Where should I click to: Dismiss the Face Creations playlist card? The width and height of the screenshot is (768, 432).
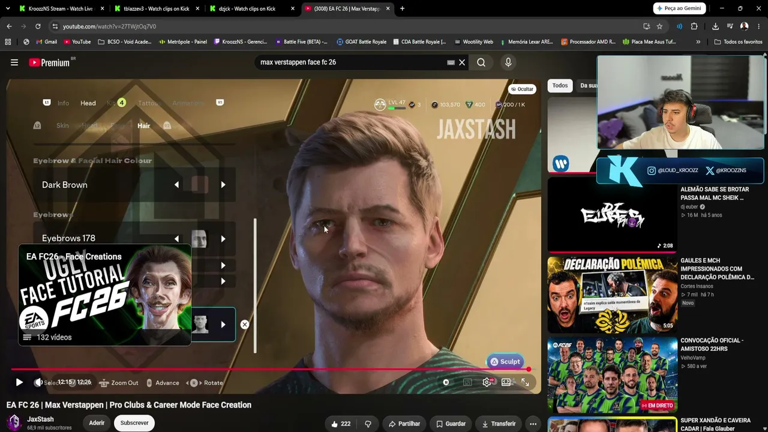tap(245, 325)
